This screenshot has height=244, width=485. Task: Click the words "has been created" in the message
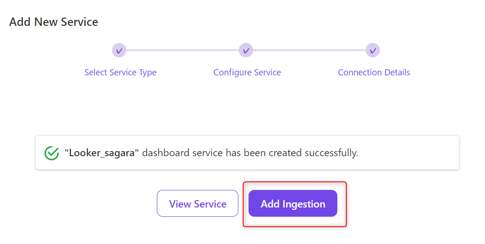[264, 153]
